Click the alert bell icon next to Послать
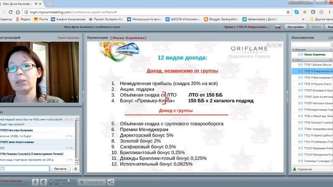Screen dimensions: 333x187 (75, 169)
